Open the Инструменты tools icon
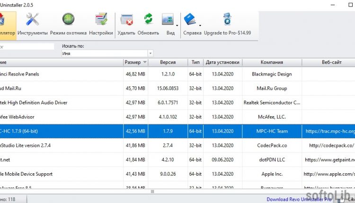Screen dimensions: 355x203 (x=32, y=19)
